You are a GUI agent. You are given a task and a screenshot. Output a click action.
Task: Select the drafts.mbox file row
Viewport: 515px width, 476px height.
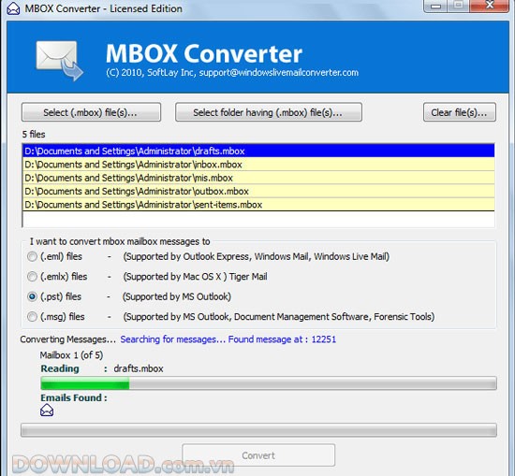pos(258,151)
